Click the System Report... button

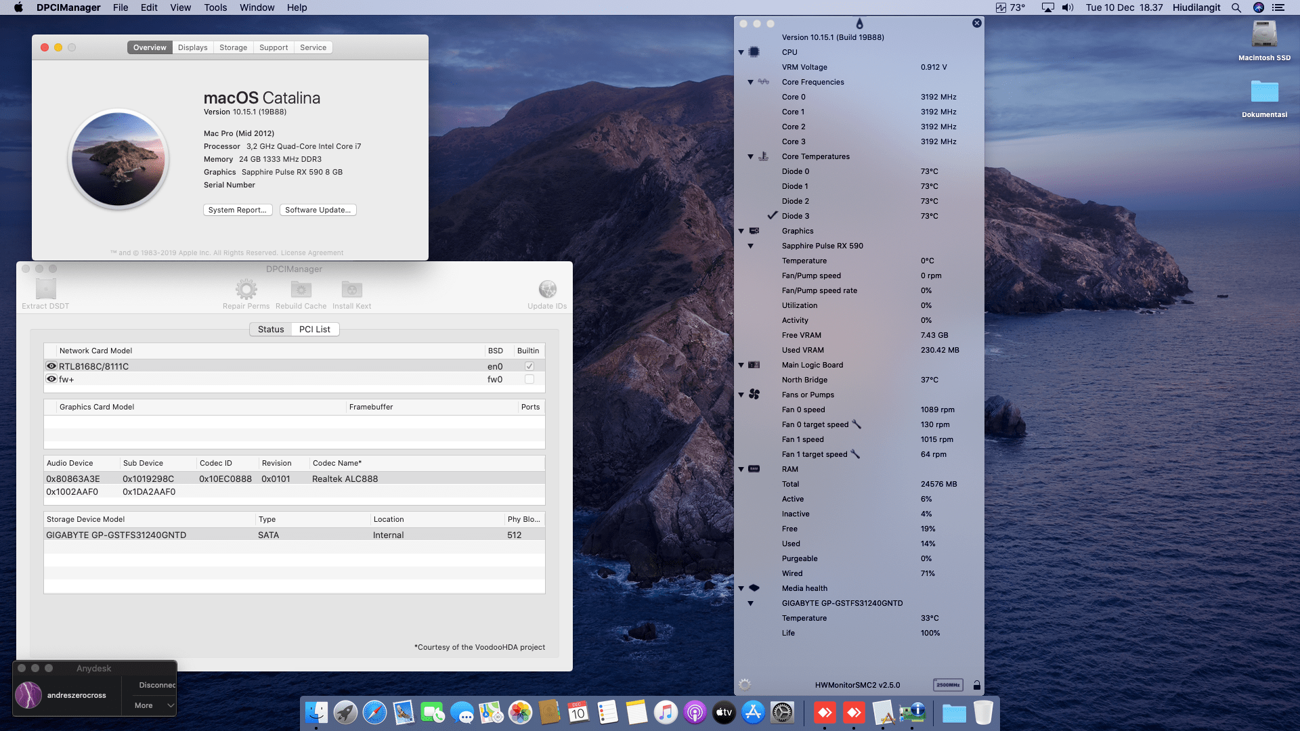pyautogui.click(x=237, y=210)
